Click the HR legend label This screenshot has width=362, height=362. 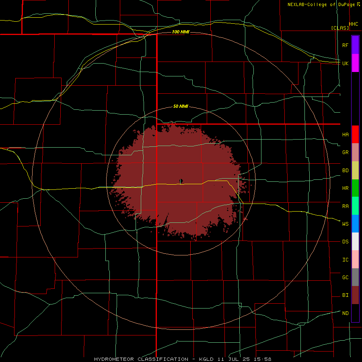(345, 188)
